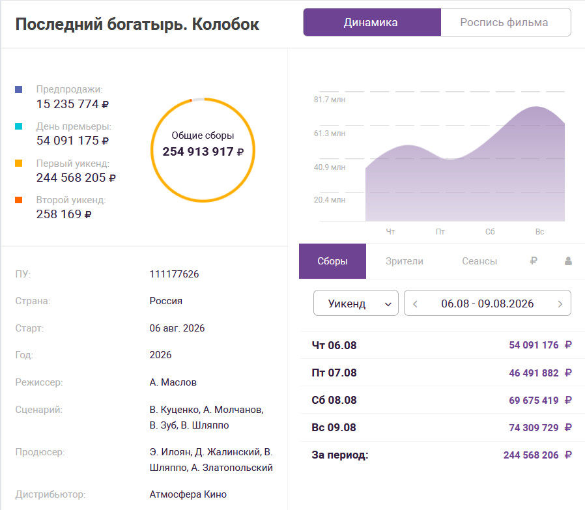Switch to the Динамика view
This screenshot has height=510, width=585.
tap(371, 22)
